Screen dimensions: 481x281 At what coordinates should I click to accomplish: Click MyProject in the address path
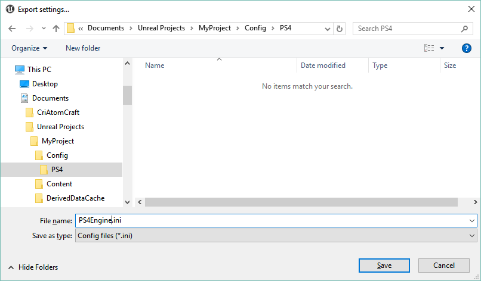pyautogui.click(x=215, y=28)
